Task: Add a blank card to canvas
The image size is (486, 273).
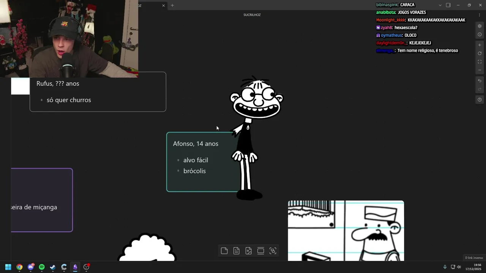Action: [224, 251]
